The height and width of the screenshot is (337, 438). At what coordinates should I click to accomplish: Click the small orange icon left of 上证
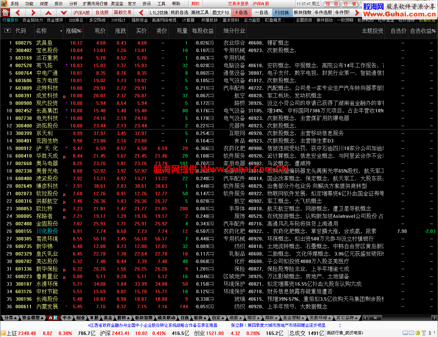coord(3,333)
